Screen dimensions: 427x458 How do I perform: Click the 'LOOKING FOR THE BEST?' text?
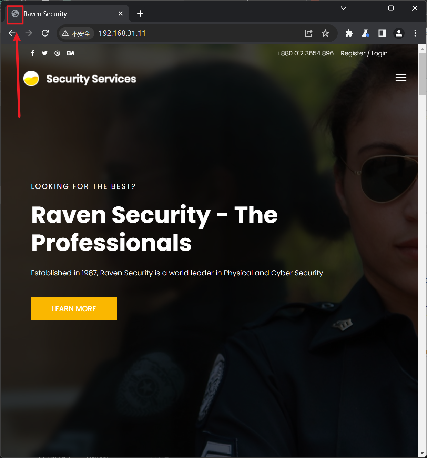(83, 186)
